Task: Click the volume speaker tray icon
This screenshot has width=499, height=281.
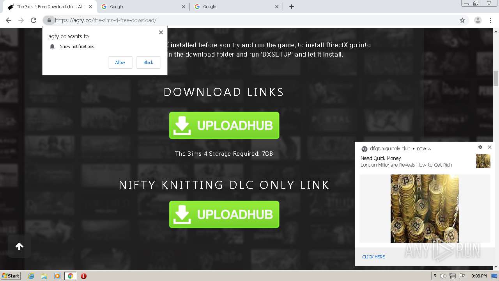Action: tap(443, 276)
